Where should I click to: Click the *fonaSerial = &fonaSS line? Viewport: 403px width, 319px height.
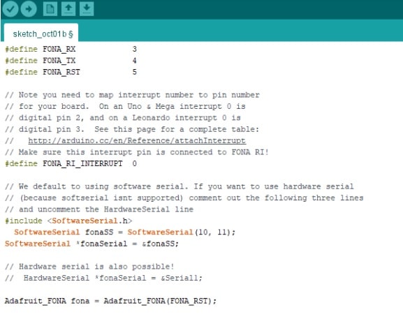tap(91, 244)
